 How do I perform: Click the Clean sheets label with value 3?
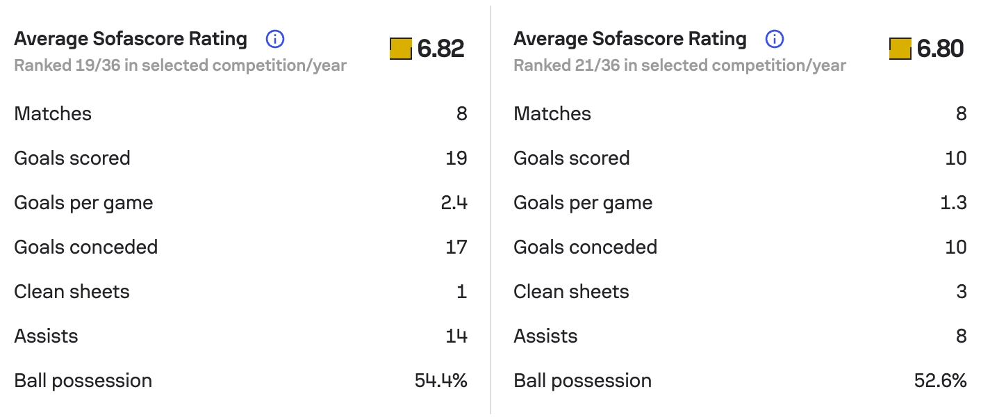click(x=571, y=292)
